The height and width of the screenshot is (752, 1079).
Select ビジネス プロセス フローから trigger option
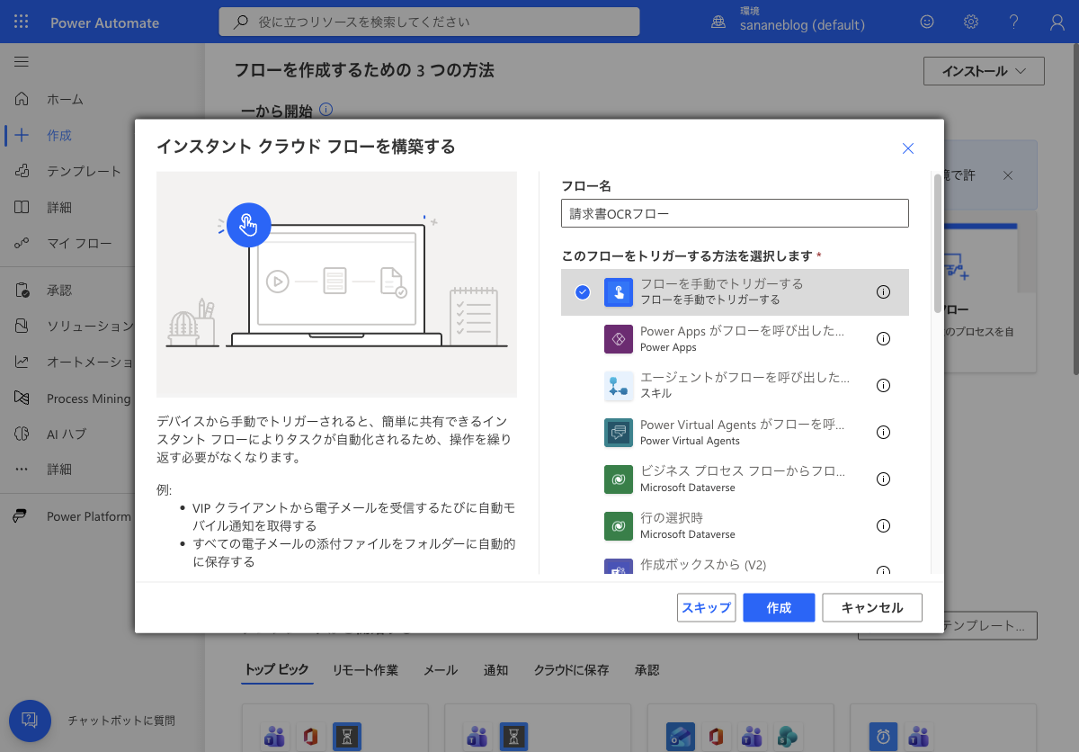(735, 479)
